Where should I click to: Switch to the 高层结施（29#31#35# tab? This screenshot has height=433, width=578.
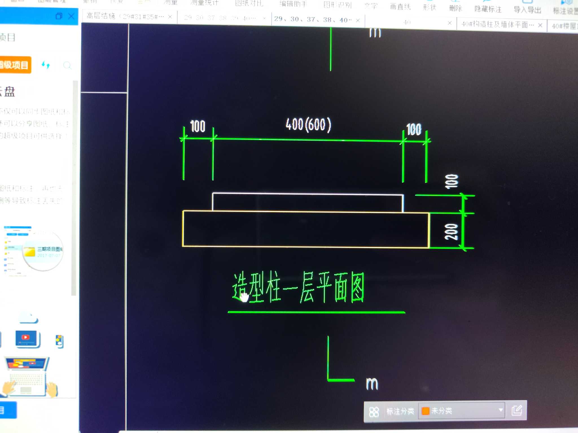pyautogui.click(x=125, y=16)
